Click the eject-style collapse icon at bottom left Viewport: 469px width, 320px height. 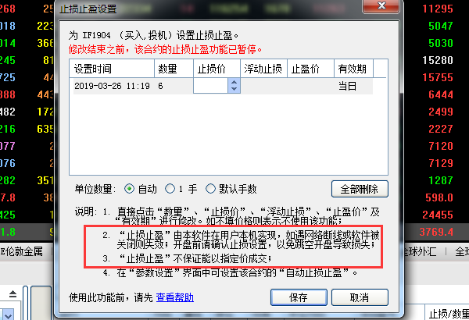(13, 294)
